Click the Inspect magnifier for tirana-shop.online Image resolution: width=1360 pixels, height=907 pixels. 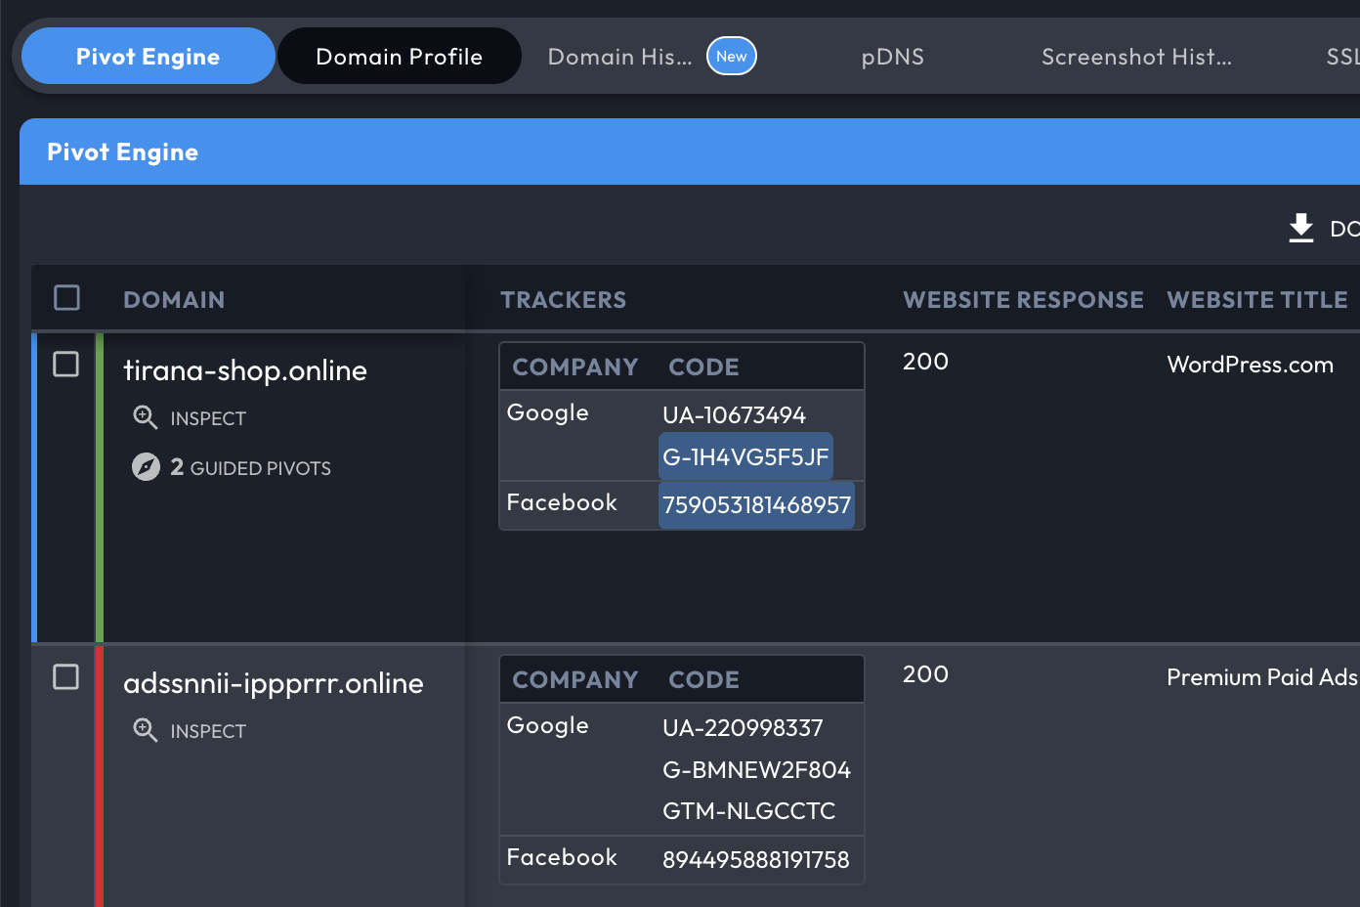(x=146, y=417)
